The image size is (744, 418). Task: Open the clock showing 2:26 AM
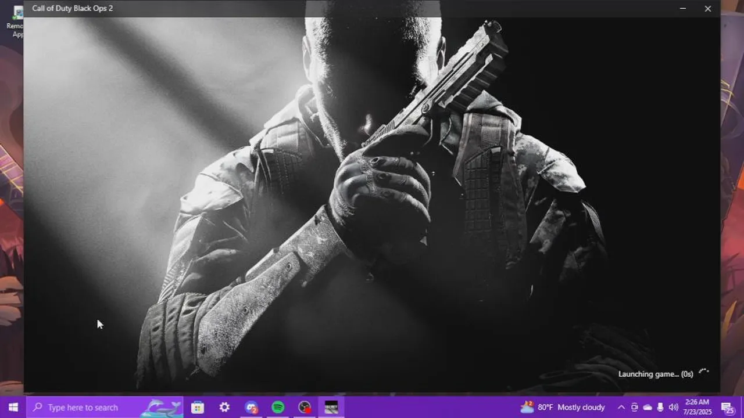697,407
